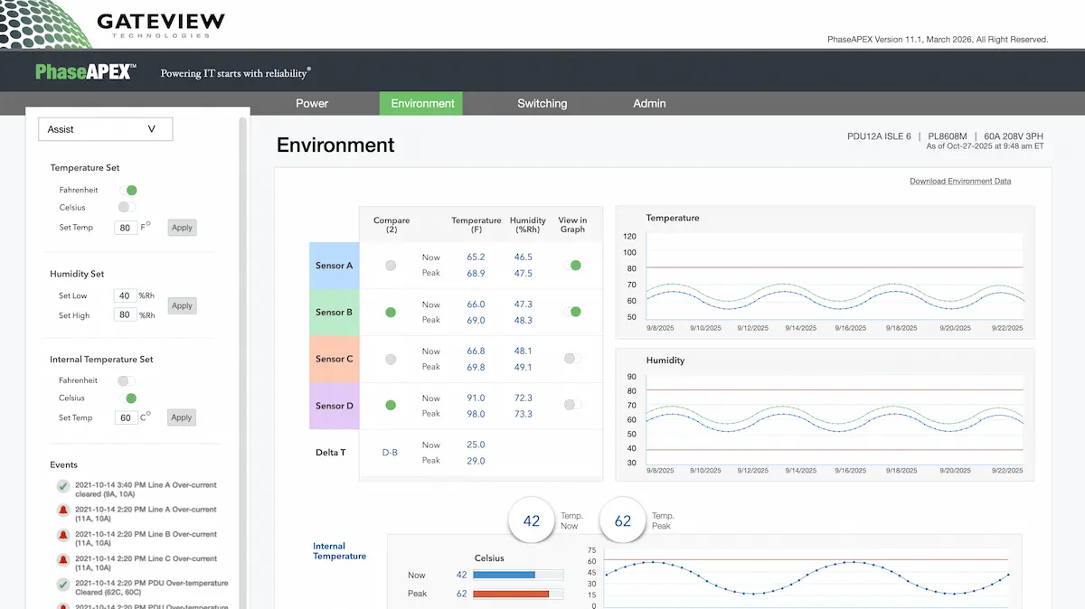Screen dimensions: 1085x609
Task: Apply the Temperature Set value
Action: click(x=182, y=228)
